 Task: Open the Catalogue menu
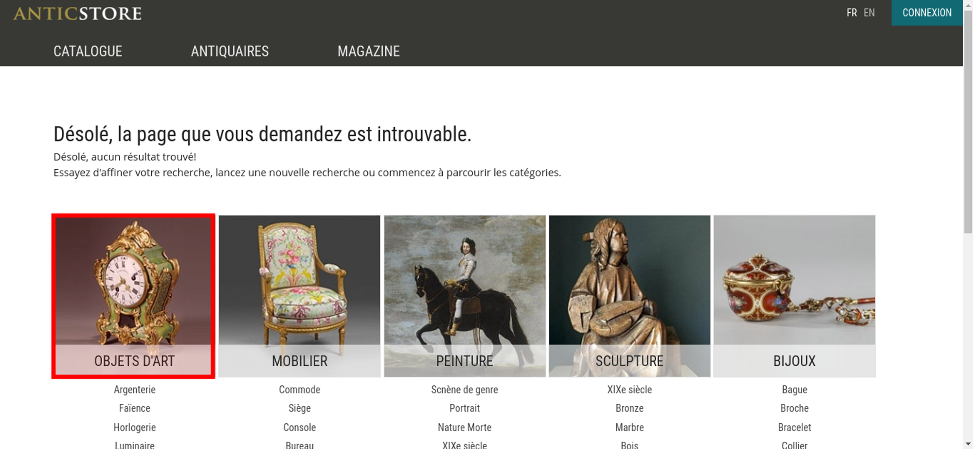coord(88,51)
